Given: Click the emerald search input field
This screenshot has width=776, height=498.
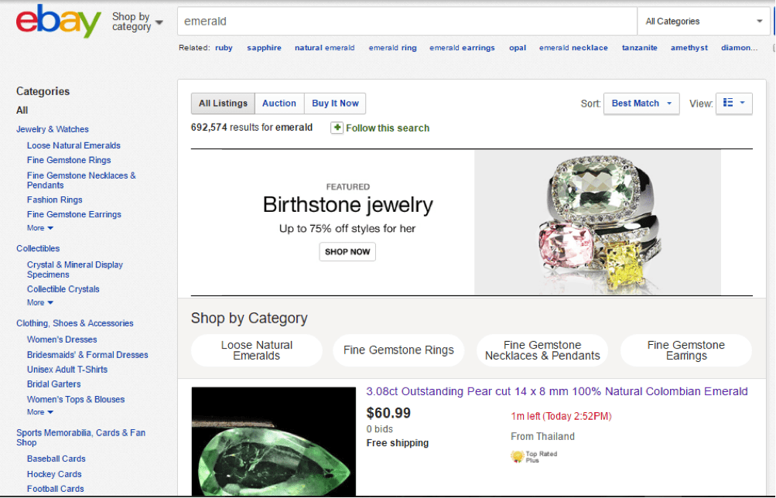Looking at the screenshot, I should [406, 22].
